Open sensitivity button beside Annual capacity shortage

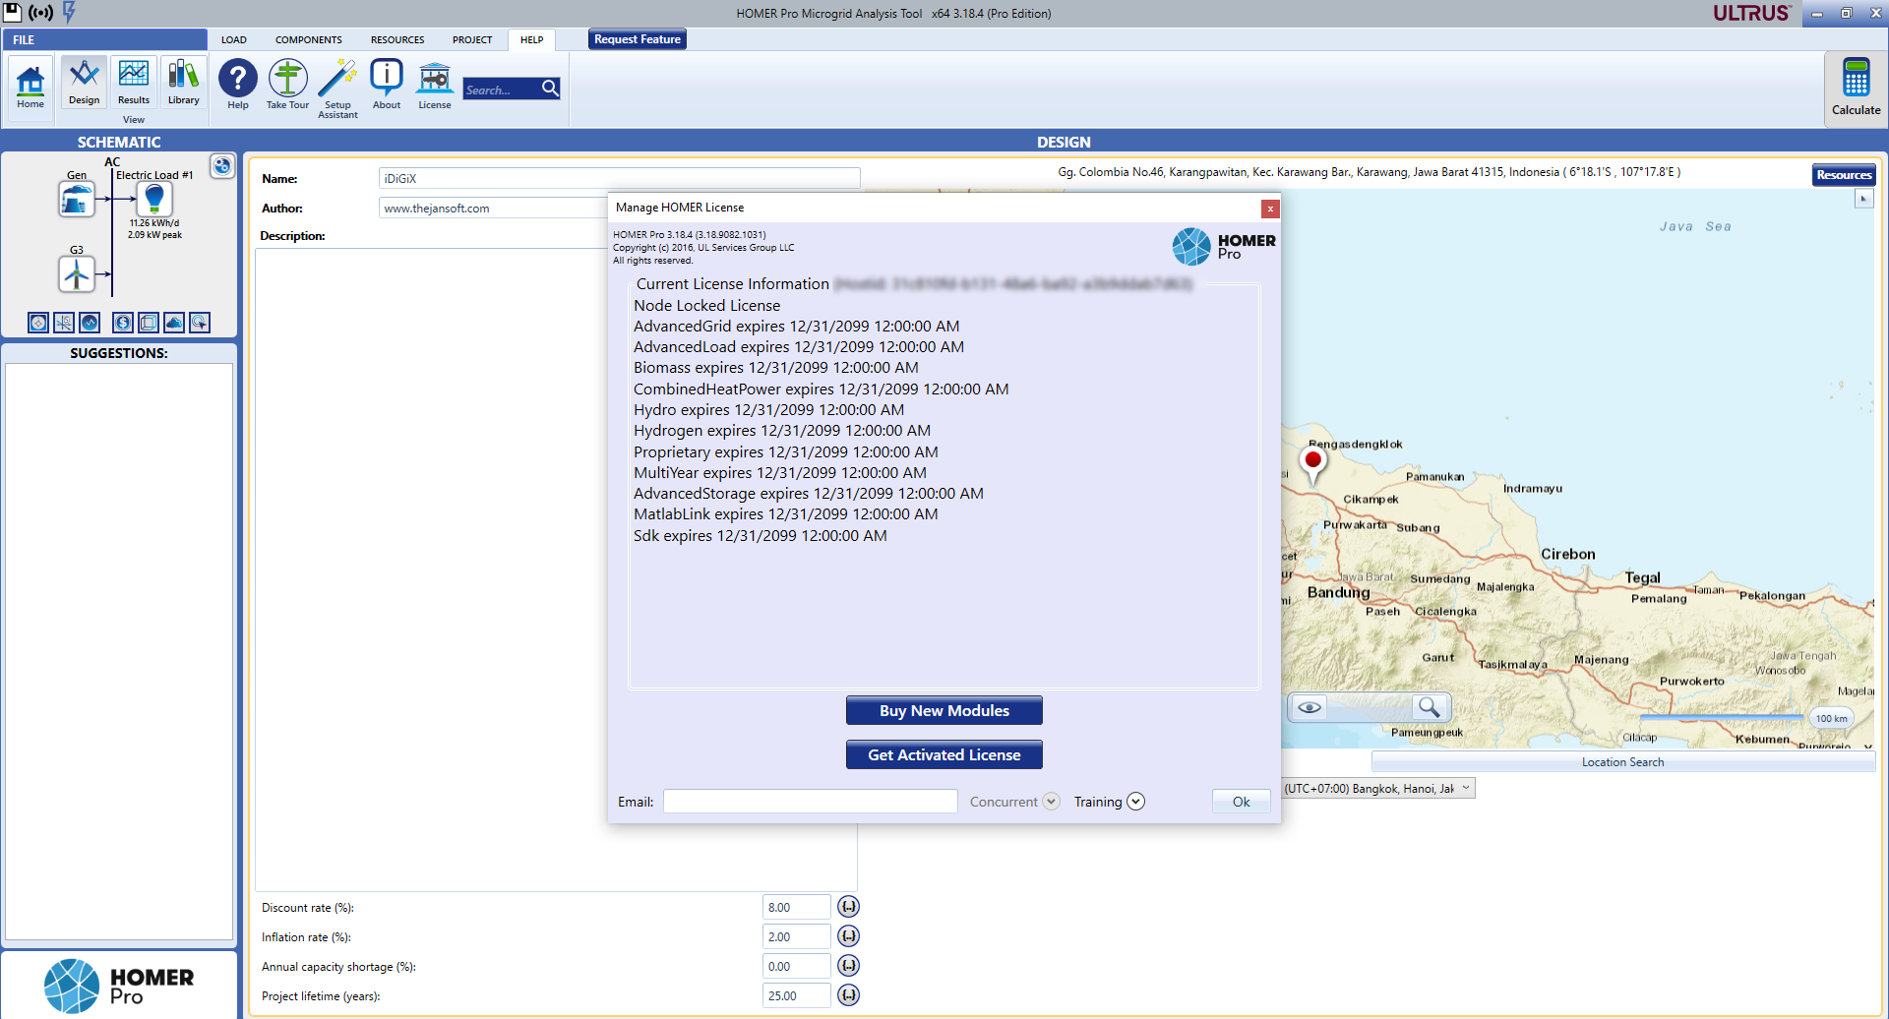(848, 966)
